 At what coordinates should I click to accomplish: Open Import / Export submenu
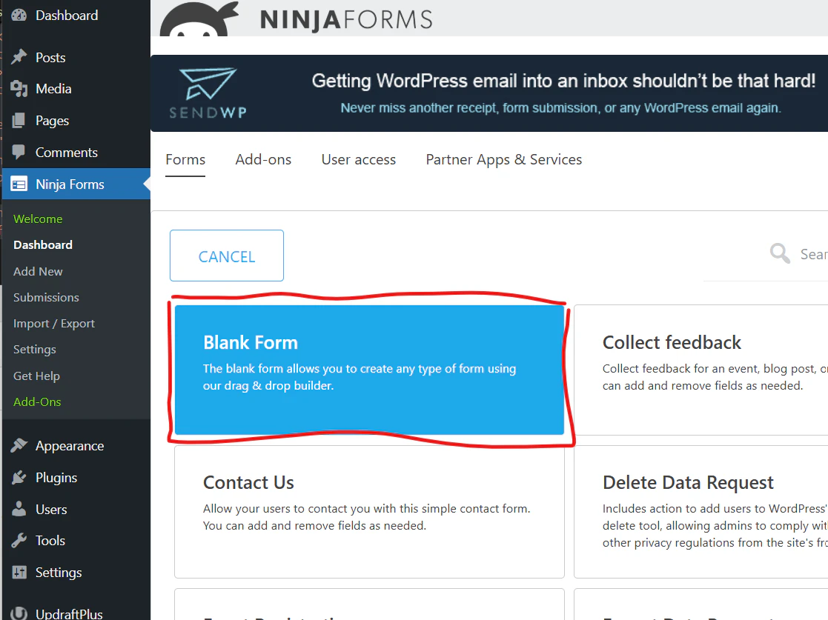[x=54, y=324]
